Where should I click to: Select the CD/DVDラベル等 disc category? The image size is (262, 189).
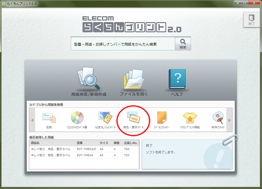[77, 120]
